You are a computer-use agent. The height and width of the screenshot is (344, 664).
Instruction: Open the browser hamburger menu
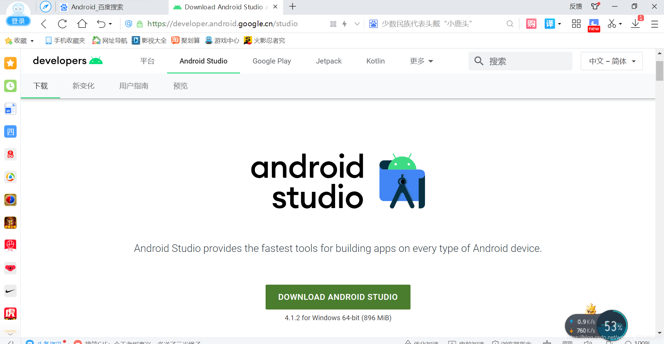[x=654, y=24]
